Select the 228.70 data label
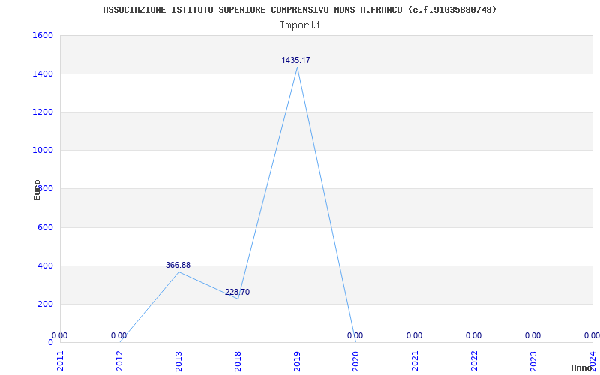Viewport: 600px width, 375px height. pyautogui.click(x=237, y=292)
